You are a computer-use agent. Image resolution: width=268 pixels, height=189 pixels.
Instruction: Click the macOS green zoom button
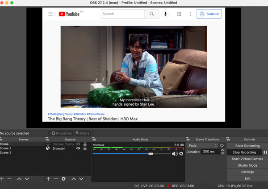click(x=12, y=3)
